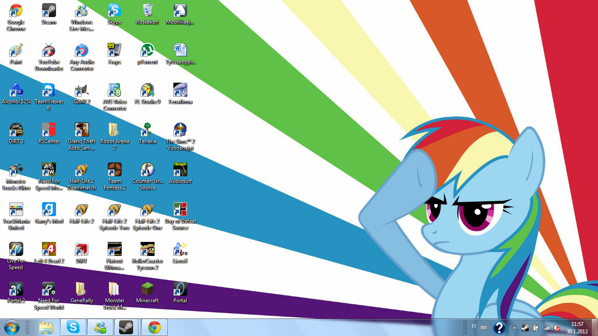
Task: Click the DiRT 3 game shortcut
Action: (16, 134)
